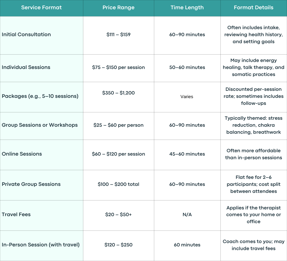Select Group Sessions or Workshops label
The height and width of the screenshot is (261, 287).
pyautogui.click(x=40, y=125)
